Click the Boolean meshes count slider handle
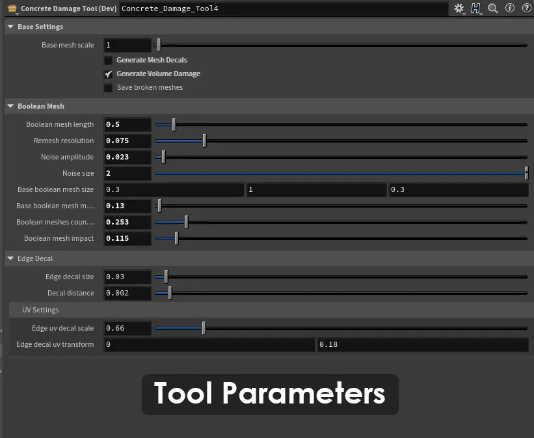Viewport: 534px width, 438px height. coord(186,222)
